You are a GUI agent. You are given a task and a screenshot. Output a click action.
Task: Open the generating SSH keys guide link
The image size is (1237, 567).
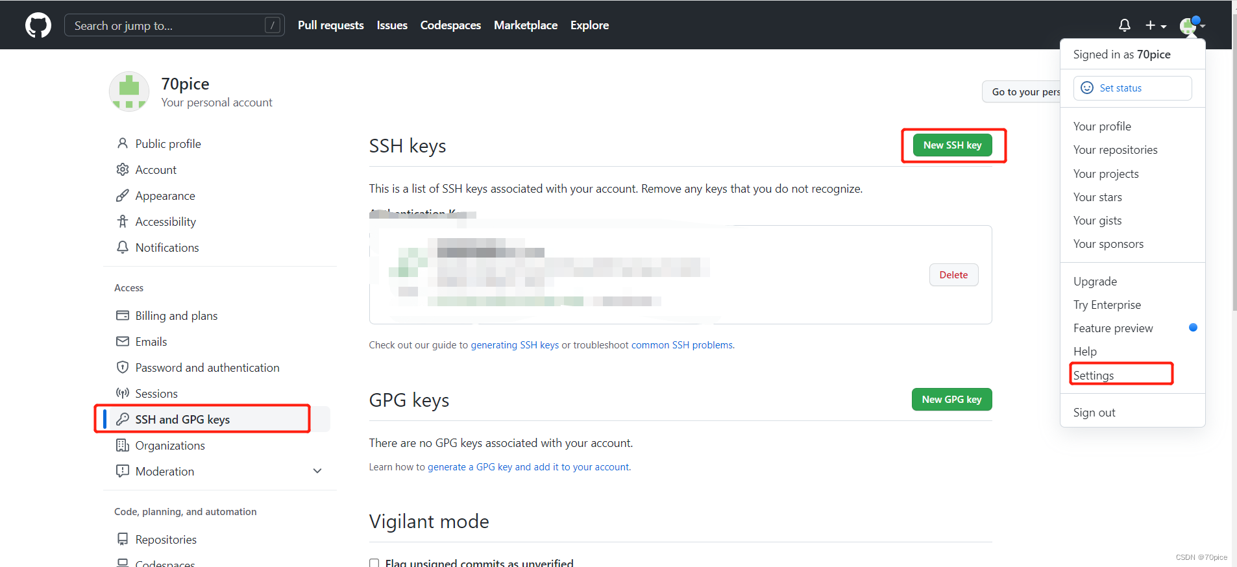[x=515, y=345]
